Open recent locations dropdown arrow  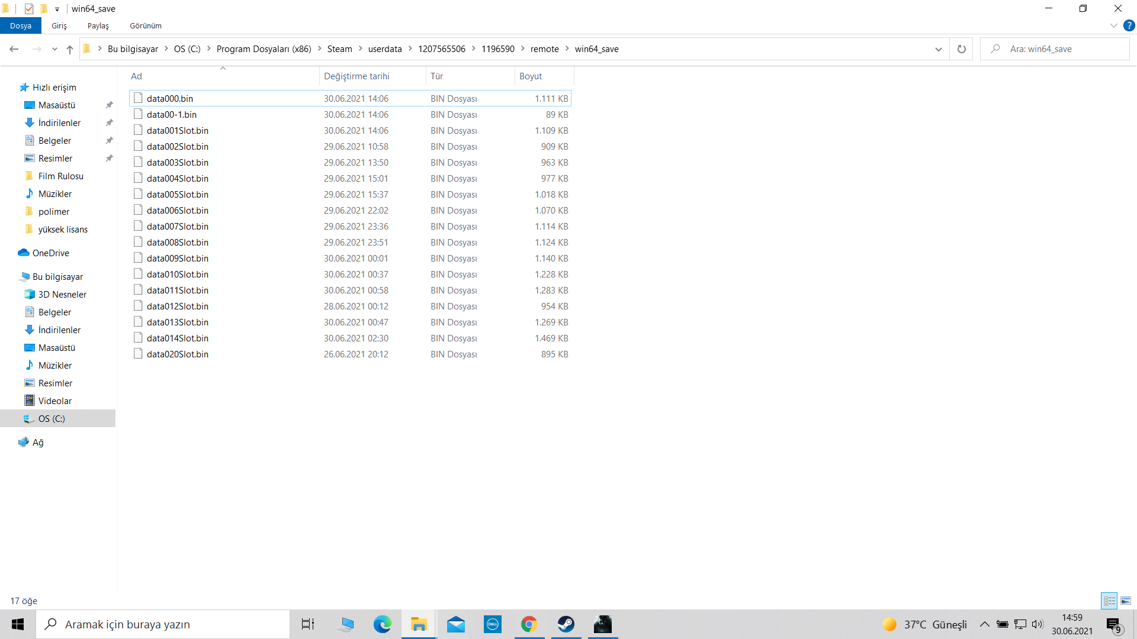coord(54,49)
